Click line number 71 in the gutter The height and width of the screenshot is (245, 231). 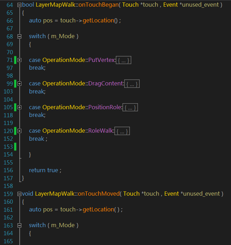10,60
